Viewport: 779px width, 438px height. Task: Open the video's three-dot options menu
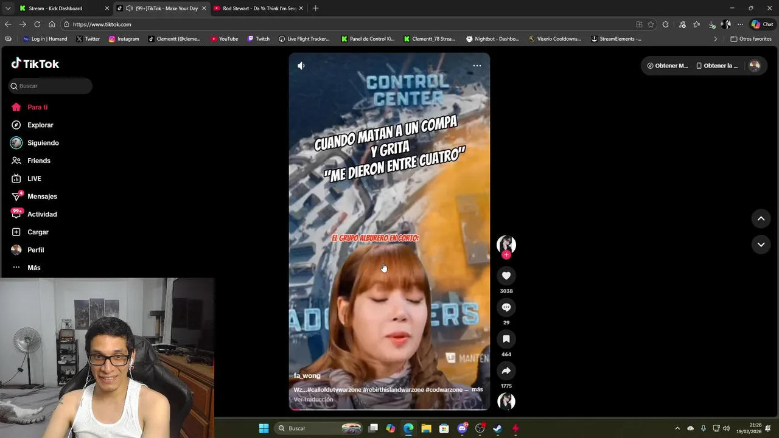pos(477,66)
